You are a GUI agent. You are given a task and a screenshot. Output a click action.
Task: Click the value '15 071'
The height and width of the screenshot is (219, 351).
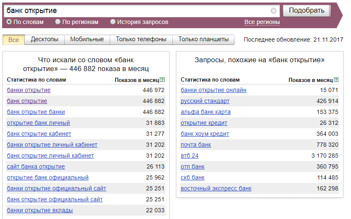tap(329, 90)
